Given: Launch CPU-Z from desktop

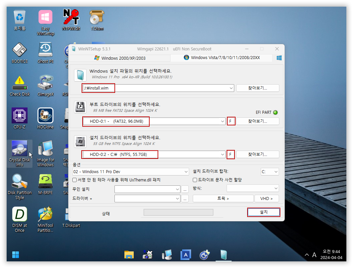Looking at the screenshot, I should [x=20, y=118].
